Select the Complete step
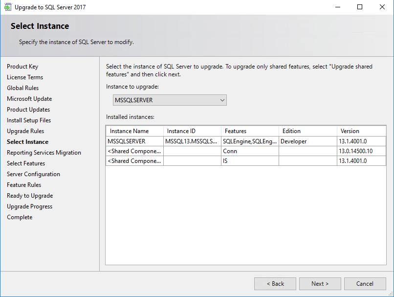 (x=20, y=217)
